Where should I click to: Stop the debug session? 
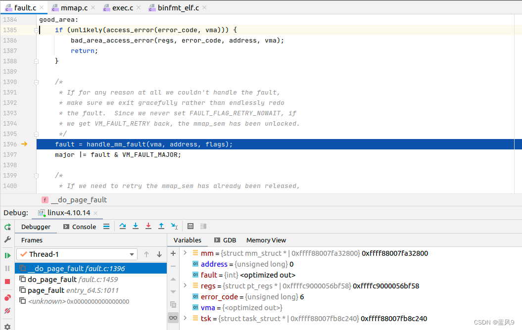pyautogui.click(x=7, y=282)
